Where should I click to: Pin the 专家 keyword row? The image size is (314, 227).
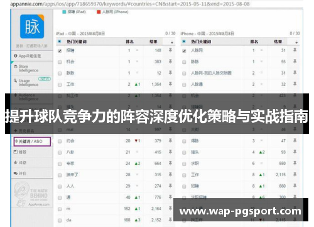170,163
